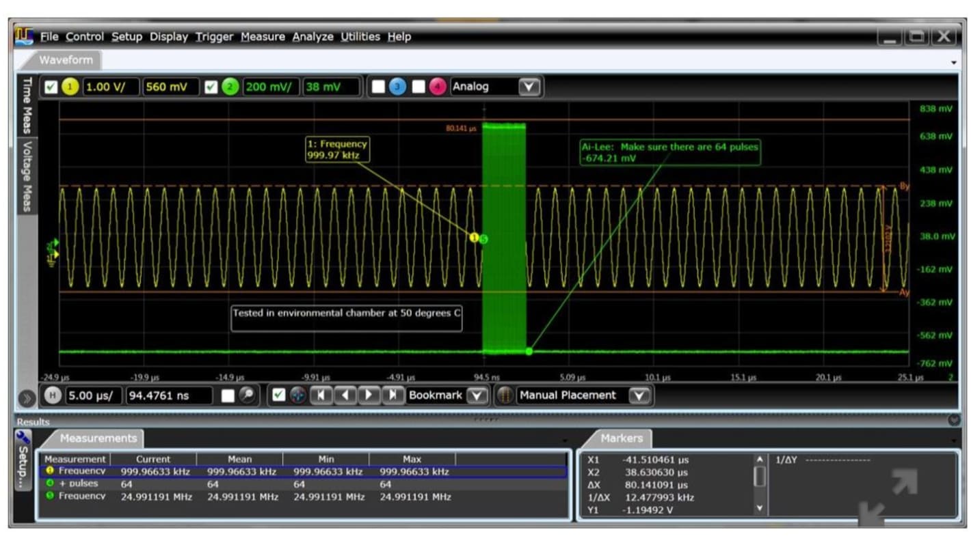The height and width of the screenshot is (545, 971).
Task: Open the Analyze menu
Action: 312,37
